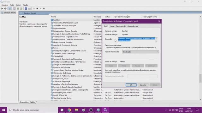
Task: Show hidden system tray icons
Action: (x=166, y=110)
